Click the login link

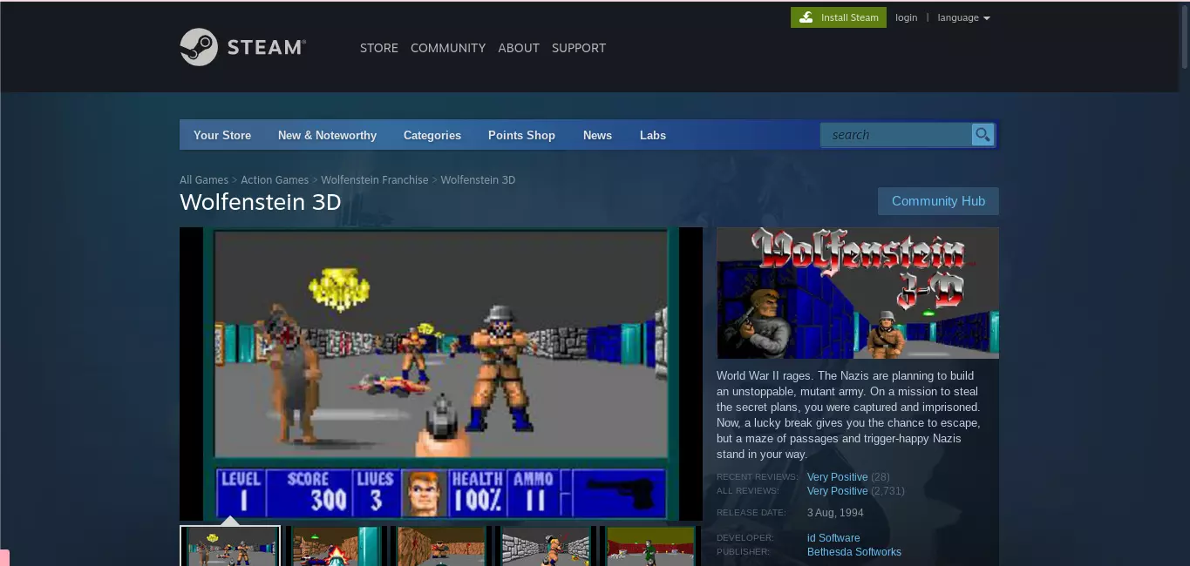tap(906, 17)
